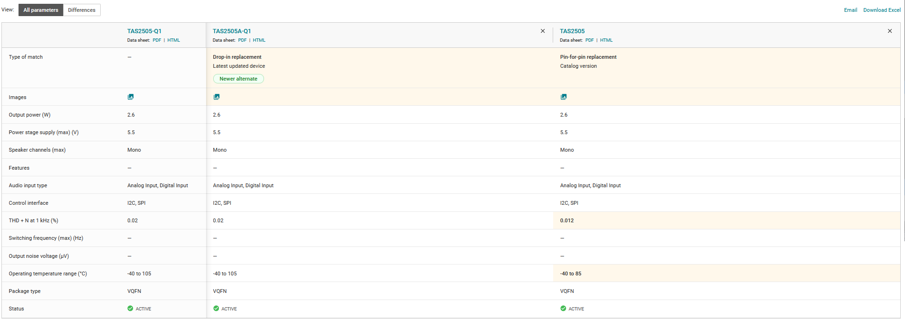Click output power 2.6 for TAS2505A-Q1

tap(217, 115)
